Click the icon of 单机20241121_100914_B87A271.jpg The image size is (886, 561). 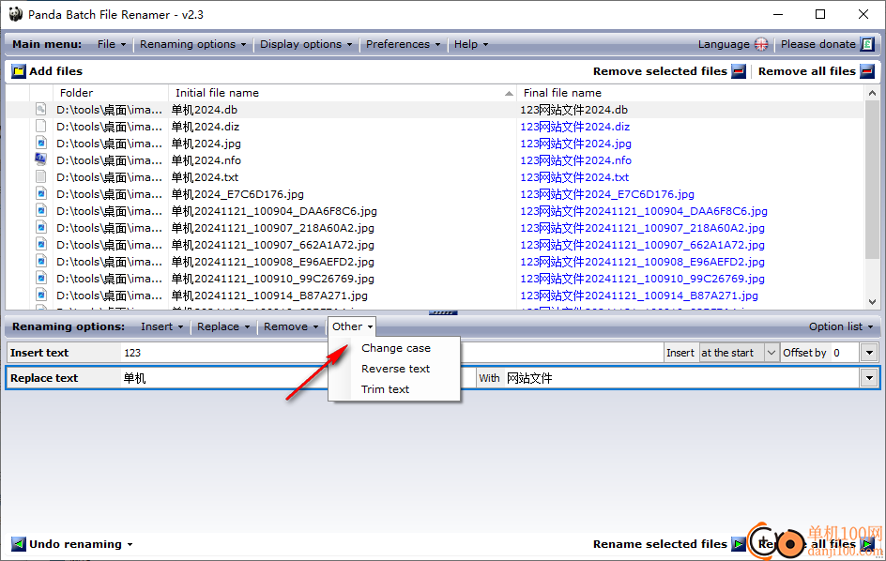(40, 296)
